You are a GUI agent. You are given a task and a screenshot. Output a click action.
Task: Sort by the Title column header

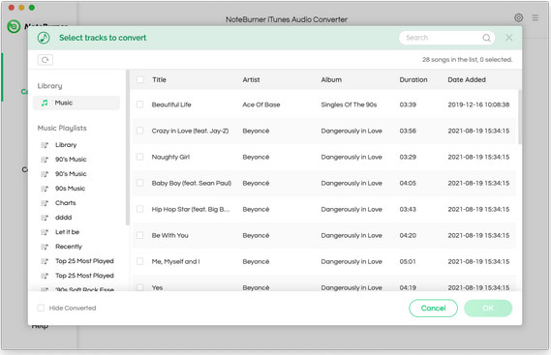coord(159,79)
